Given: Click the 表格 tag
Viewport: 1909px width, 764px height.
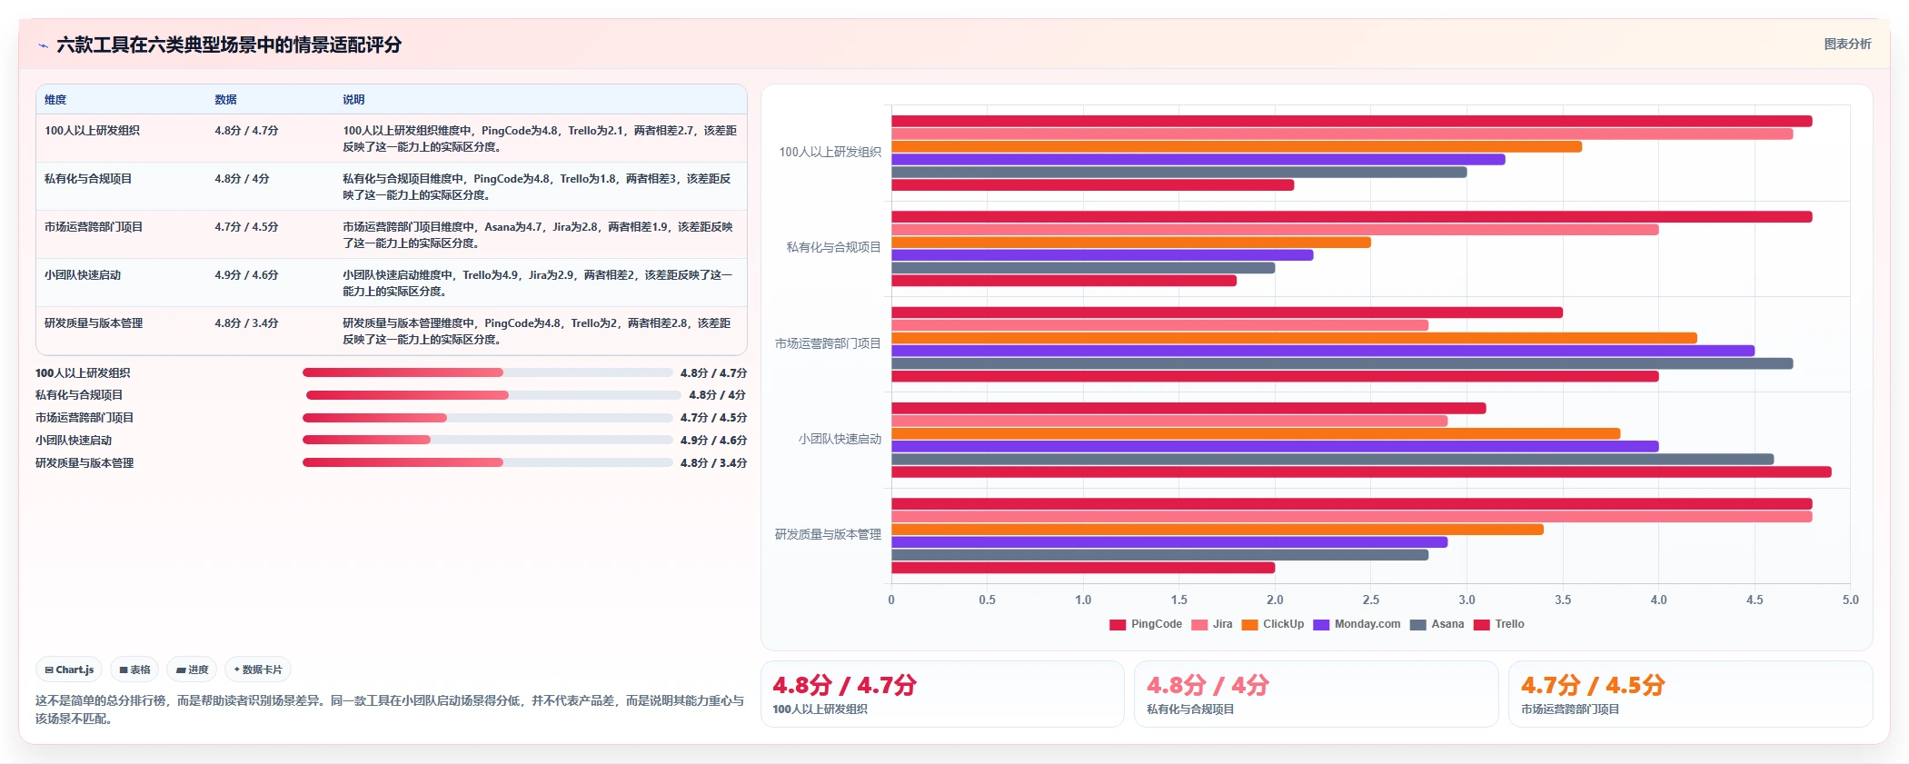Looking at the screenshot, I should [134, 670].
